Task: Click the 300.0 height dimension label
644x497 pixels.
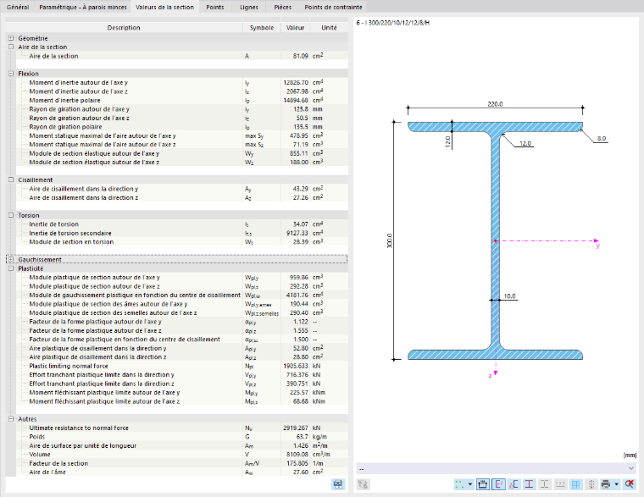Action: (389, 240)
